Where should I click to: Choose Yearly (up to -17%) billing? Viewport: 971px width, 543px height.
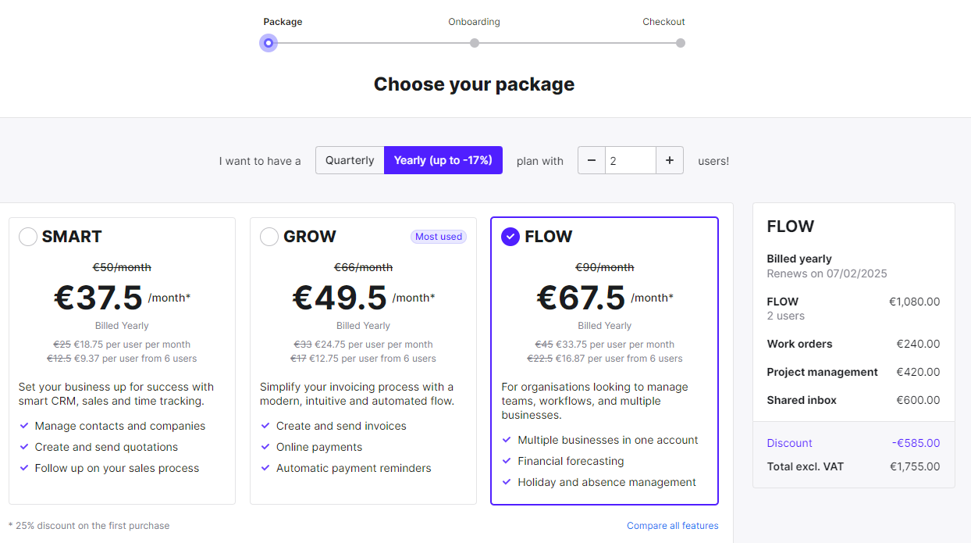443,160
